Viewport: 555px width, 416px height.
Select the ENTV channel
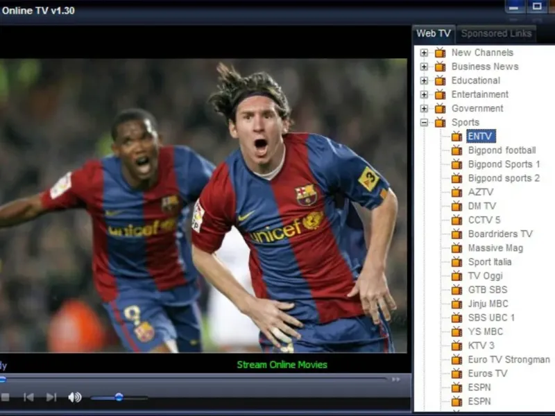(x=481, y=136)
